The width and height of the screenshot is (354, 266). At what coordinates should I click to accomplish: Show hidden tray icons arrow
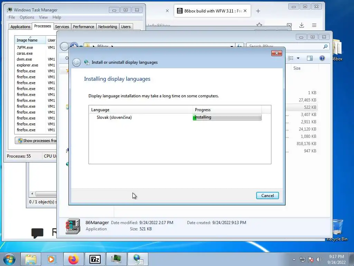[294, 259]
